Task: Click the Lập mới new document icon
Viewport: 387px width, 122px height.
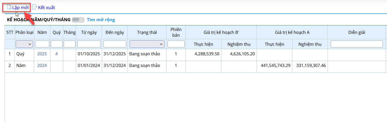Action: tap(9, 7)
